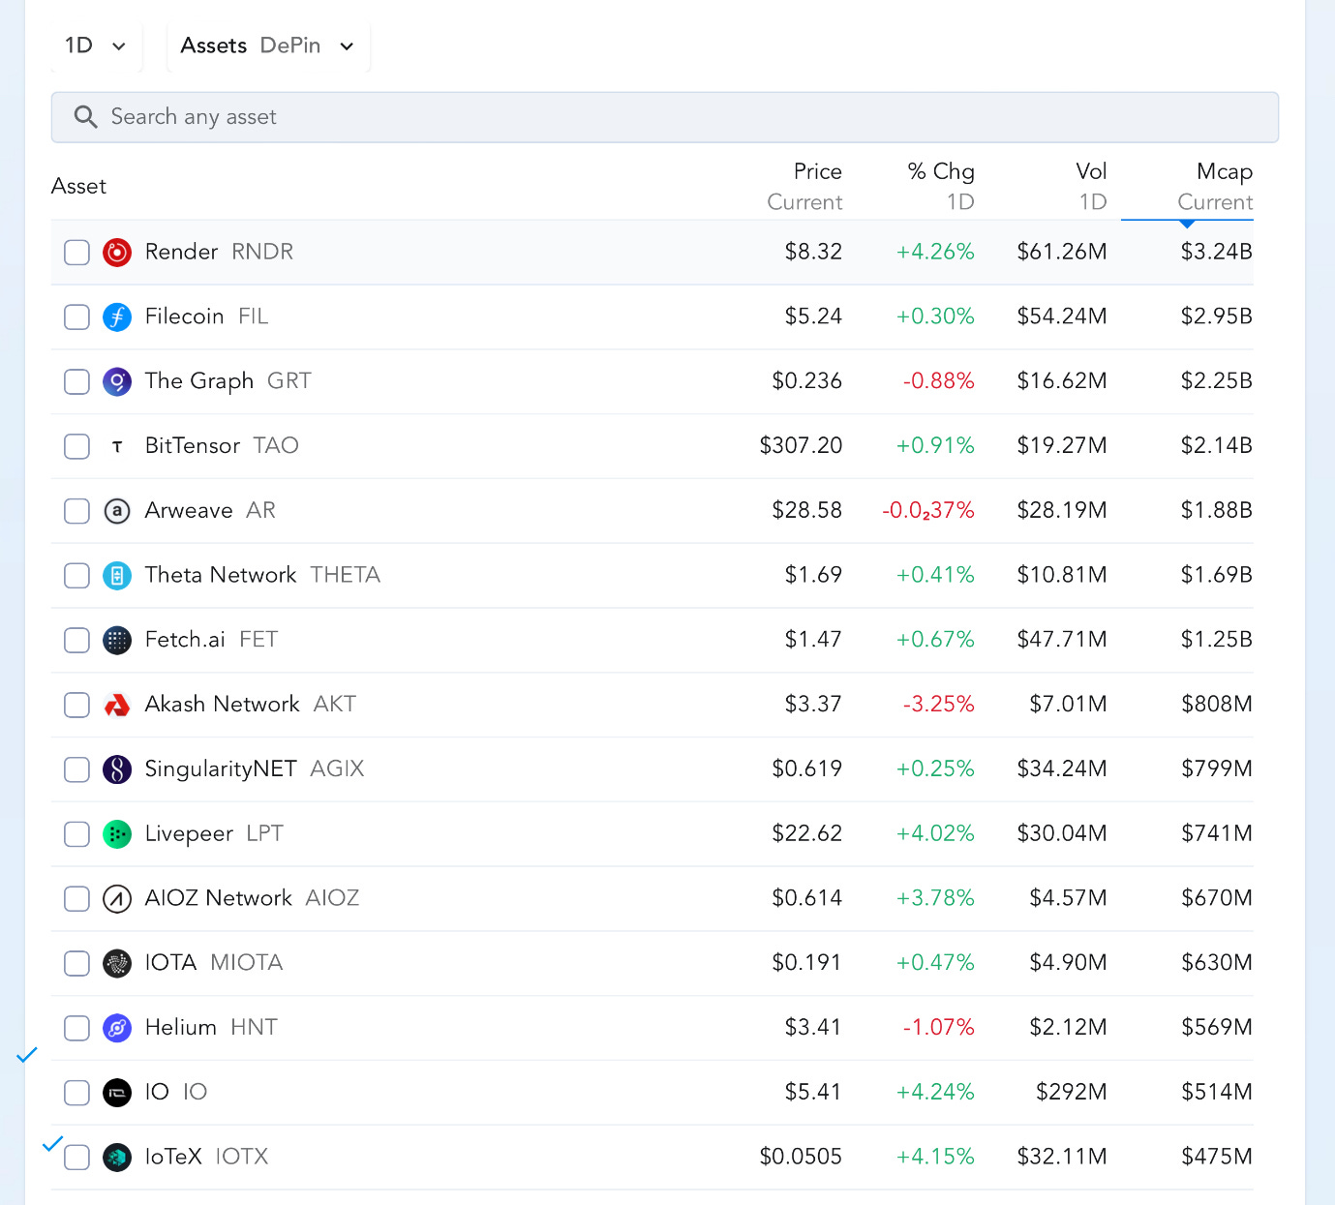Click the Render RNDR logo icon
This screenshot has width=1335, height=1205.
[117, 253]
